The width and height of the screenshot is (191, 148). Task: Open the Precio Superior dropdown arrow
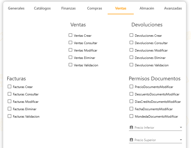181,140
